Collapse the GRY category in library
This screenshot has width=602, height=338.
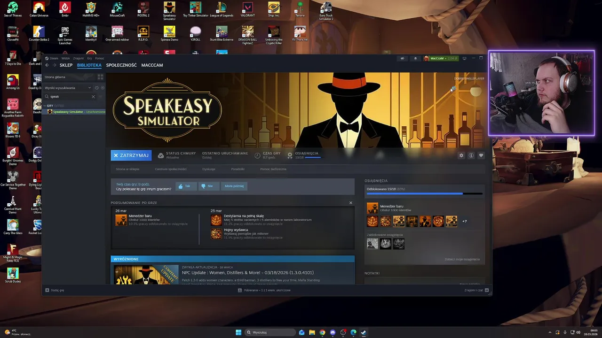46,106
